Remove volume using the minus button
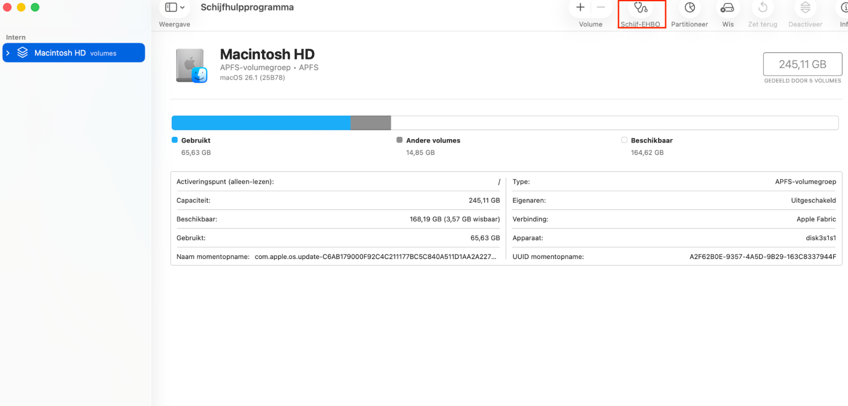 click(601, 7)
